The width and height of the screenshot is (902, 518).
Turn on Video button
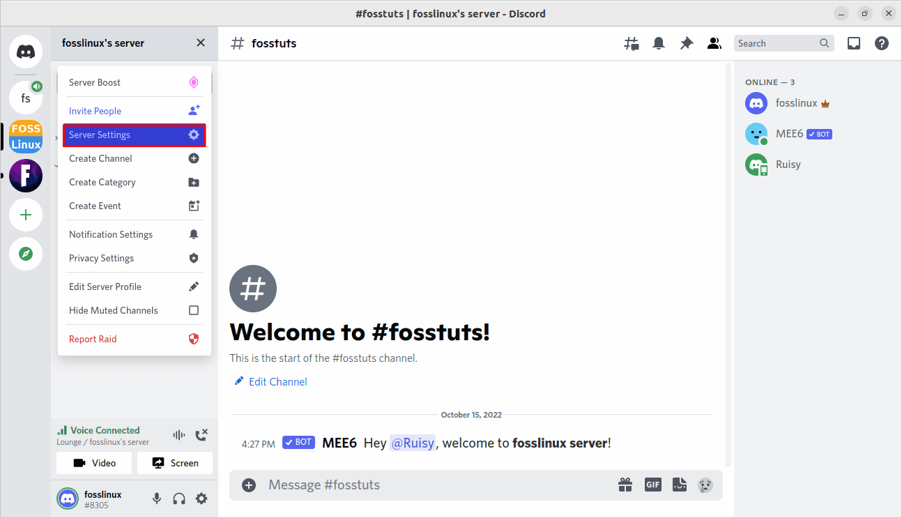[94, 463]
